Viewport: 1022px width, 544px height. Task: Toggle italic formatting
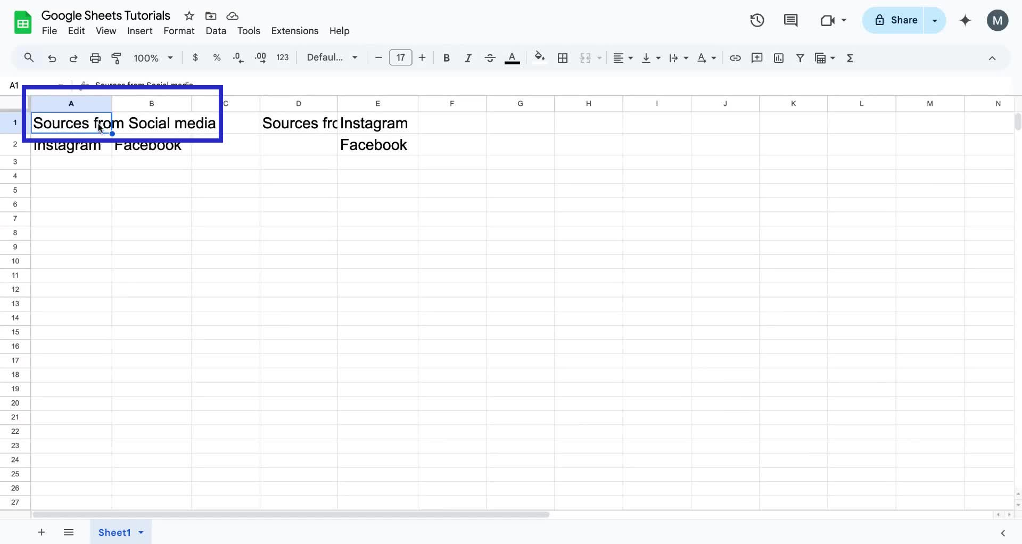click(x=468, y=57)
